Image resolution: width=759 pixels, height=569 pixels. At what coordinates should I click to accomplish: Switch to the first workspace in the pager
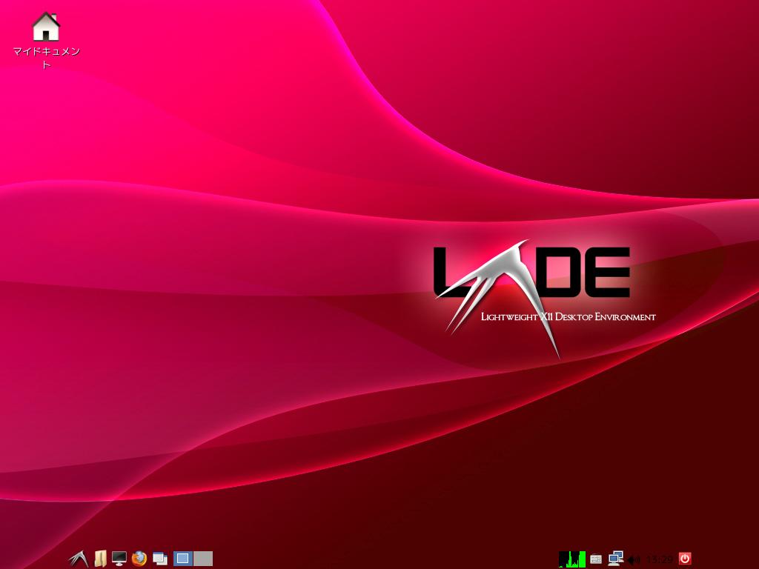(x=183, y=559)
